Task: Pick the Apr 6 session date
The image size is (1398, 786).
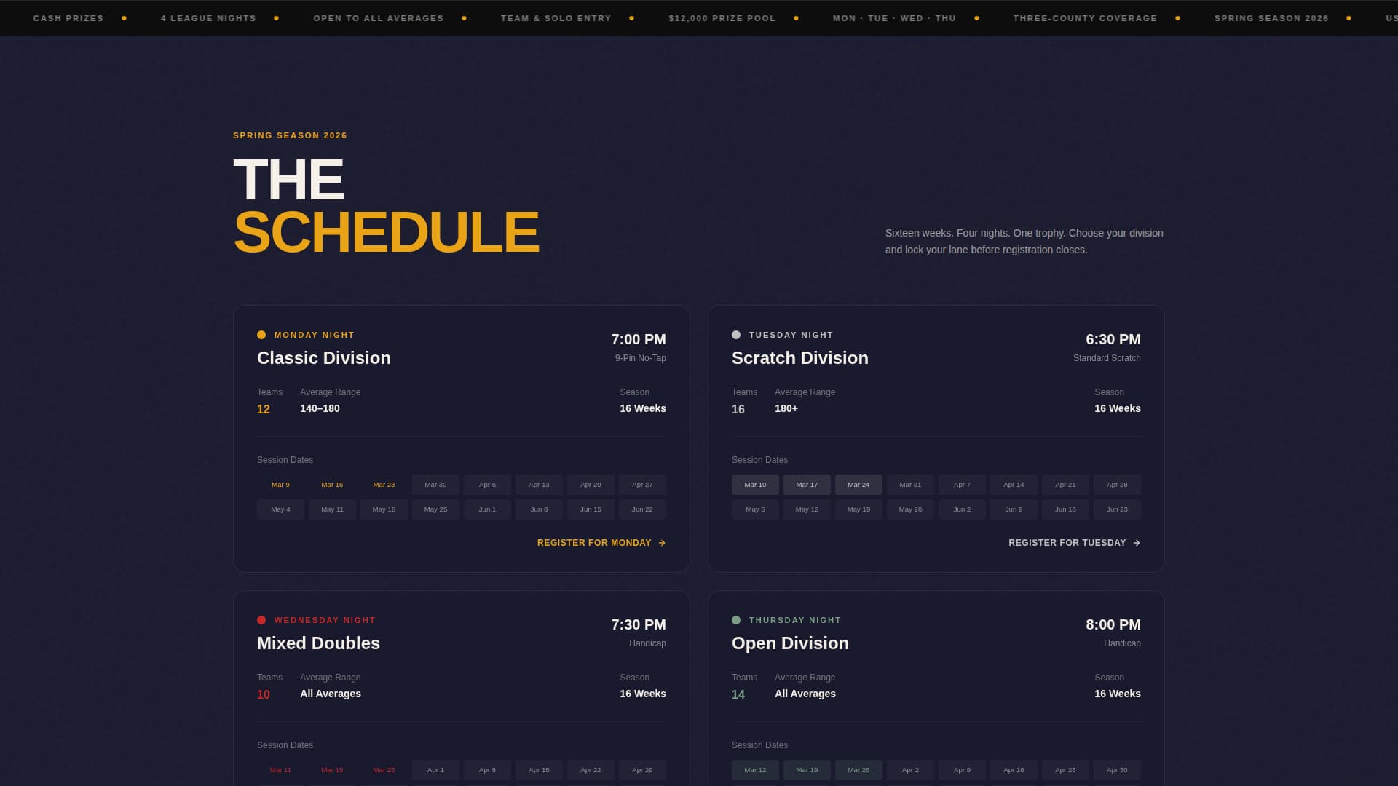Action: [x=487, y=485]
